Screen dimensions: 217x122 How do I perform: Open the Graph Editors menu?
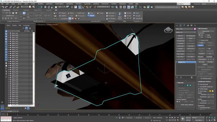59,4
